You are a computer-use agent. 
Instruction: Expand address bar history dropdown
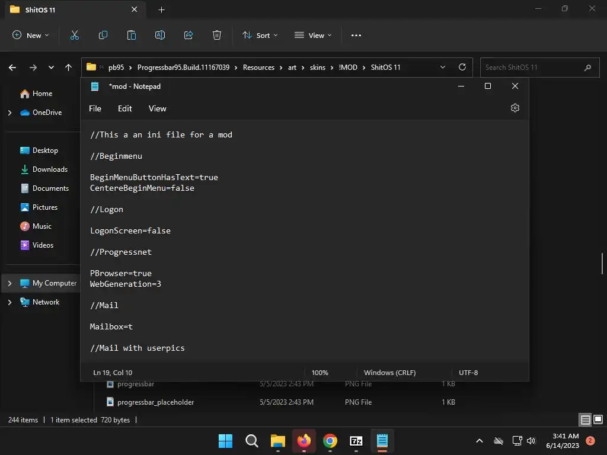[442, 67]
